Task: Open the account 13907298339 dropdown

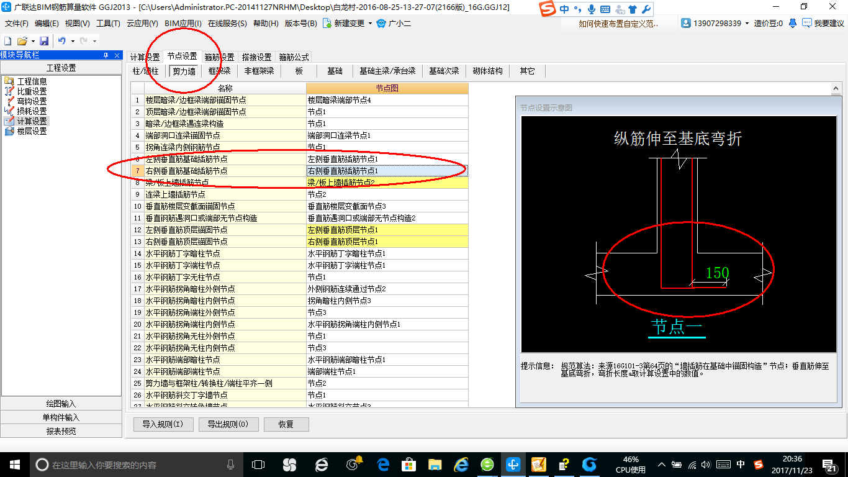Action: (747, 23)
